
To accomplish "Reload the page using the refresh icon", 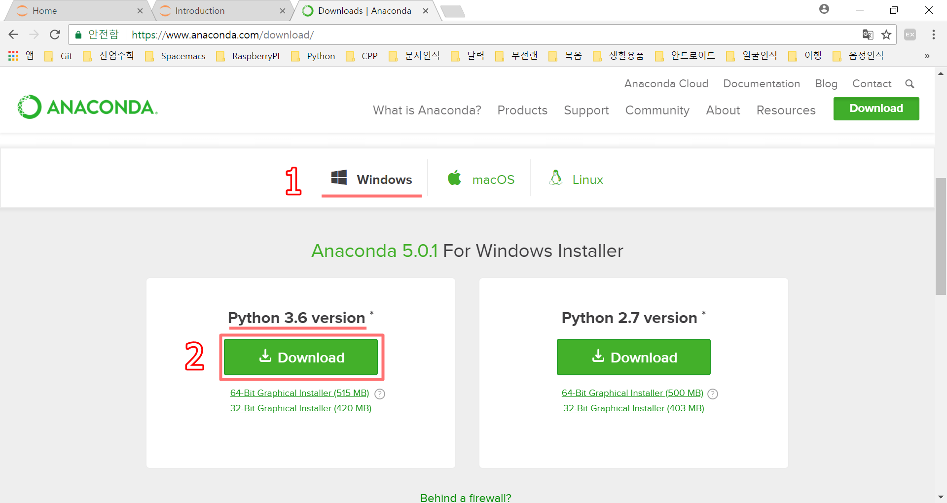I will click(55, 35).
